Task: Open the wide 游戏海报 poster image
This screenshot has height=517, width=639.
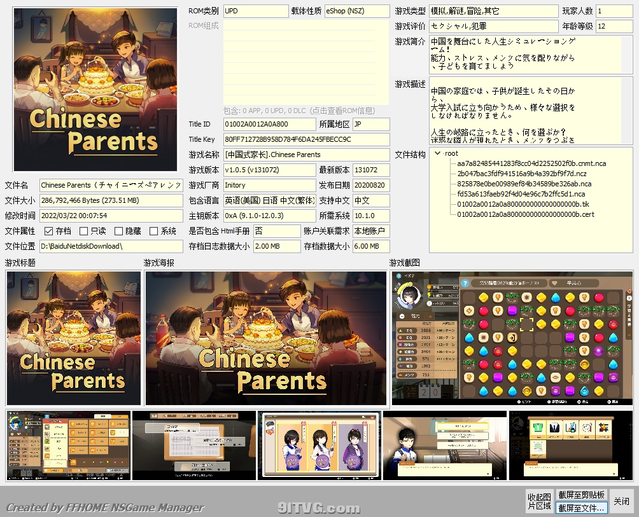Action: pos(265,338)
